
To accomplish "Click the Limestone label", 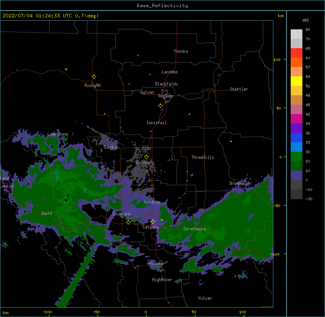I will pos(58,134).
